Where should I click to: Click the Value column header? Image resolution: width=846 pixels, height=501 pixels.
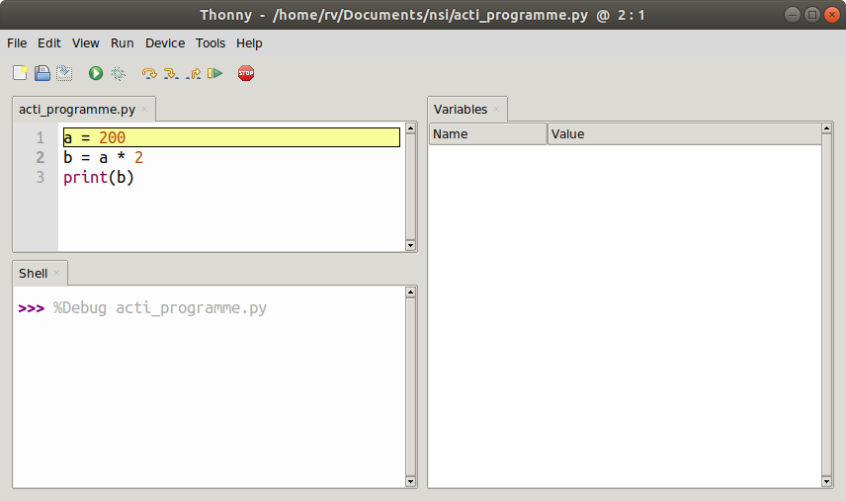click(x=684, y=134)
